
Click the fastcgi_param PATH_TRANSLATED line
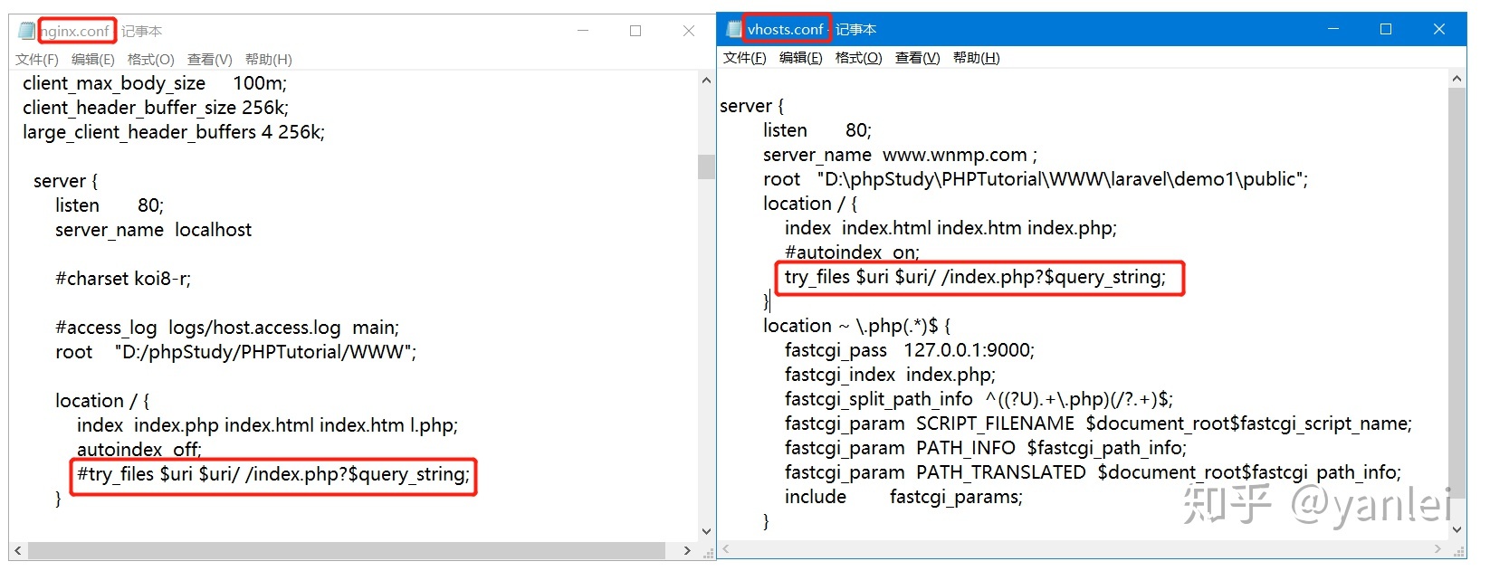click(1093, 472)
